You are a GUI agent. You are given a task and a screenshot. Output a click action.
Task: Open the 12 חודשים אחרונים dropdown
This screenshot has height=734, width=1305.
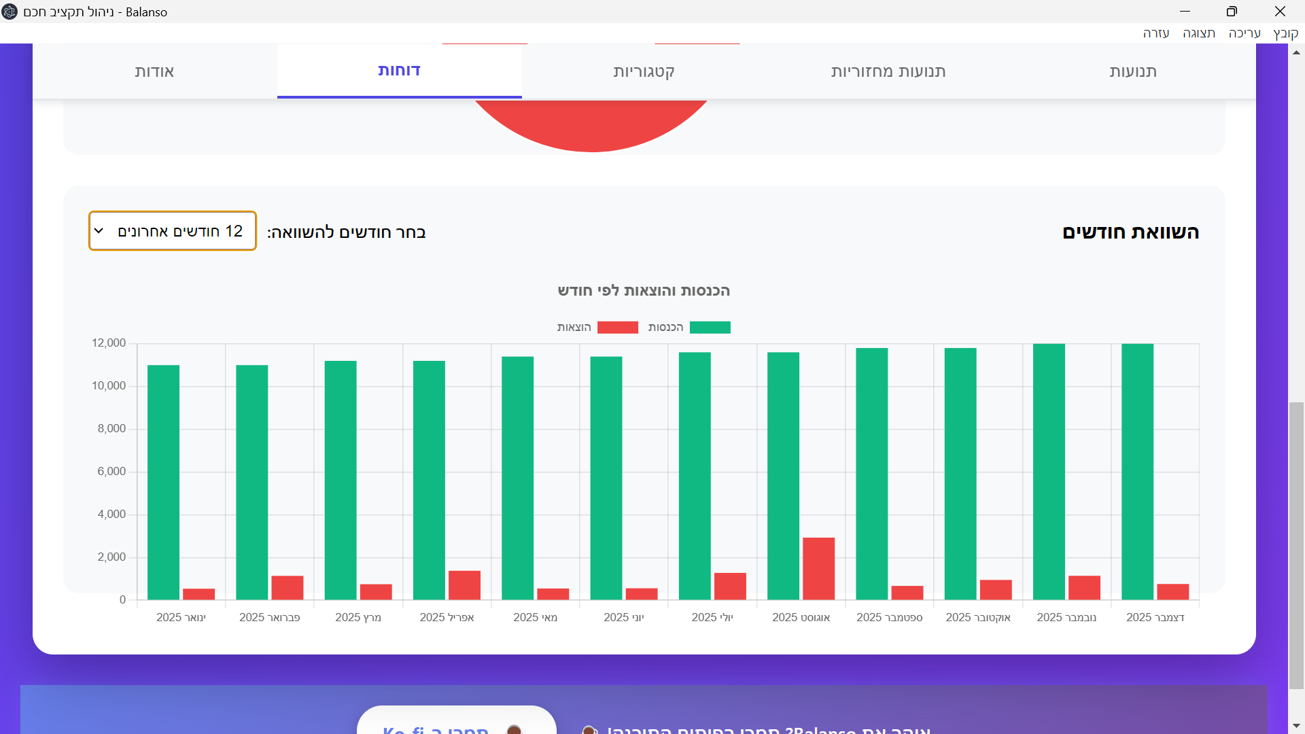173,231
